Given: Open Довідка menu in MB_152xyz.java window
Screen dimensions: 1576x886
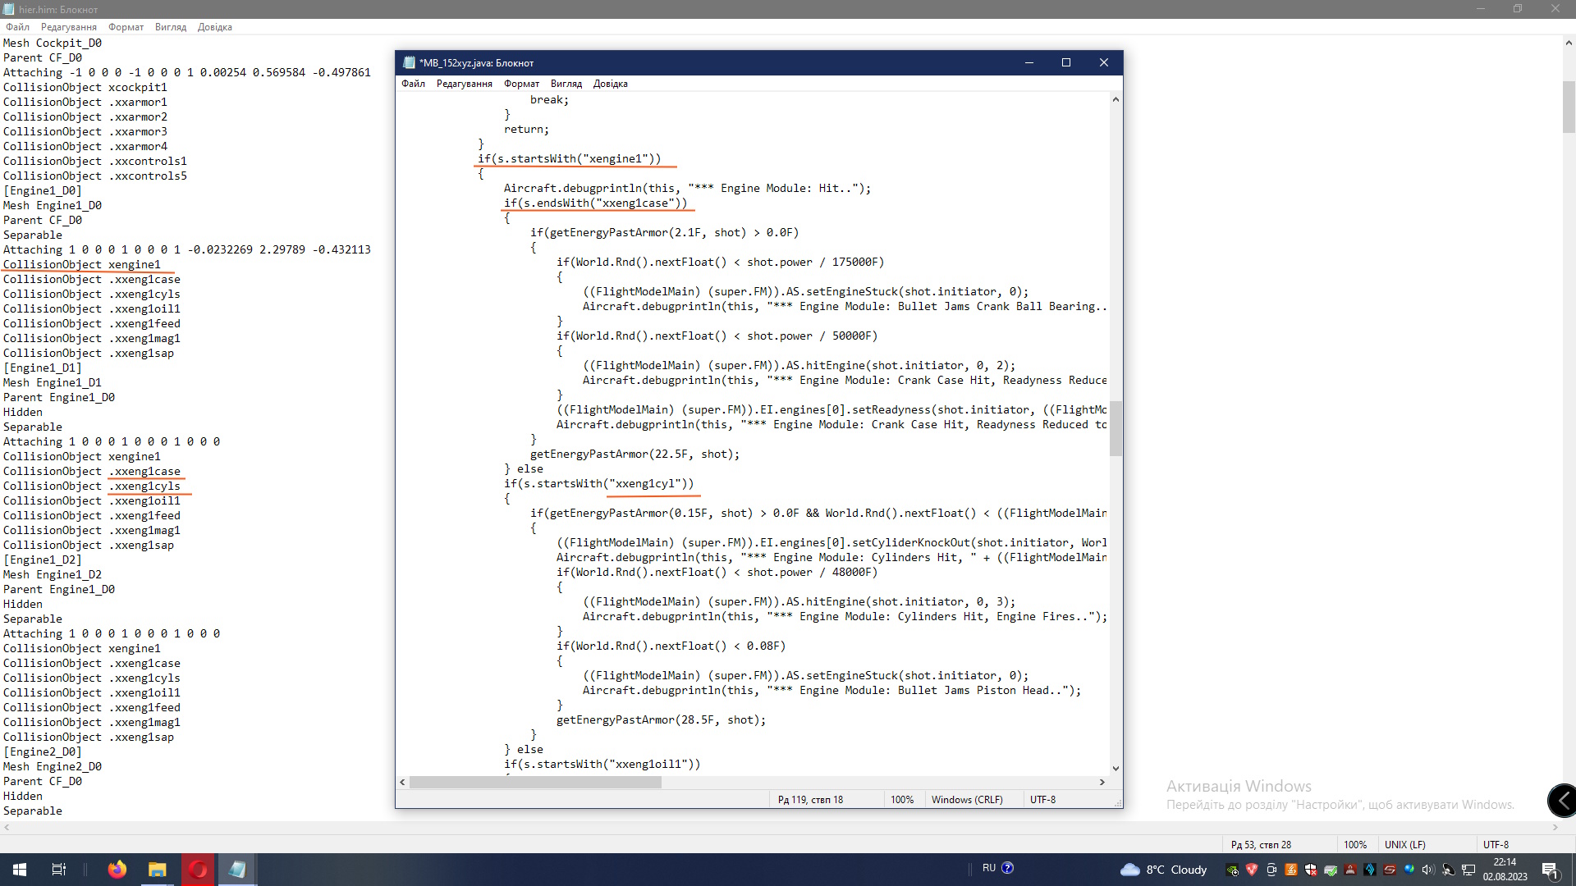Looking at the screenshot, I should [x=610, y=84].
